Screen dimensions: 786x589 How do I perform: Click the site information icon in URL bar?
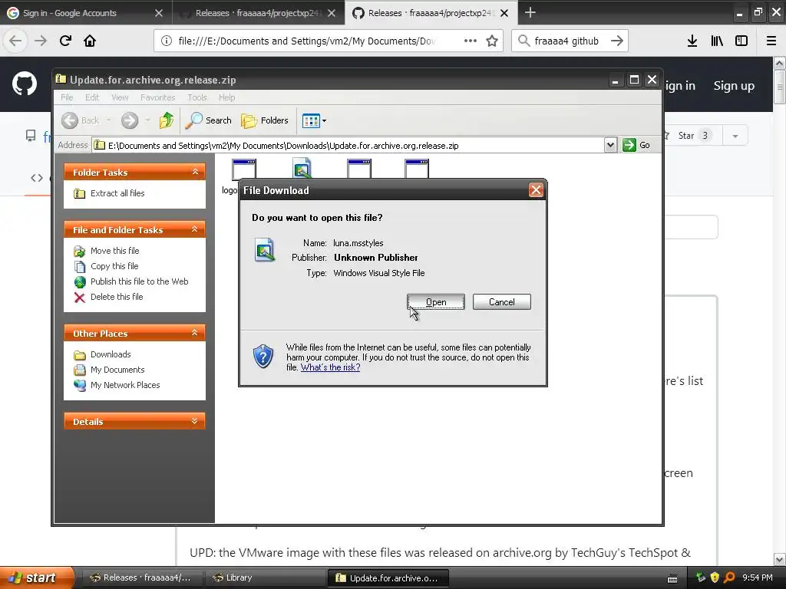click(167, 41)
